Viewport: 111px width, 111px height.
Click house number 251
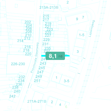[37, 81]
